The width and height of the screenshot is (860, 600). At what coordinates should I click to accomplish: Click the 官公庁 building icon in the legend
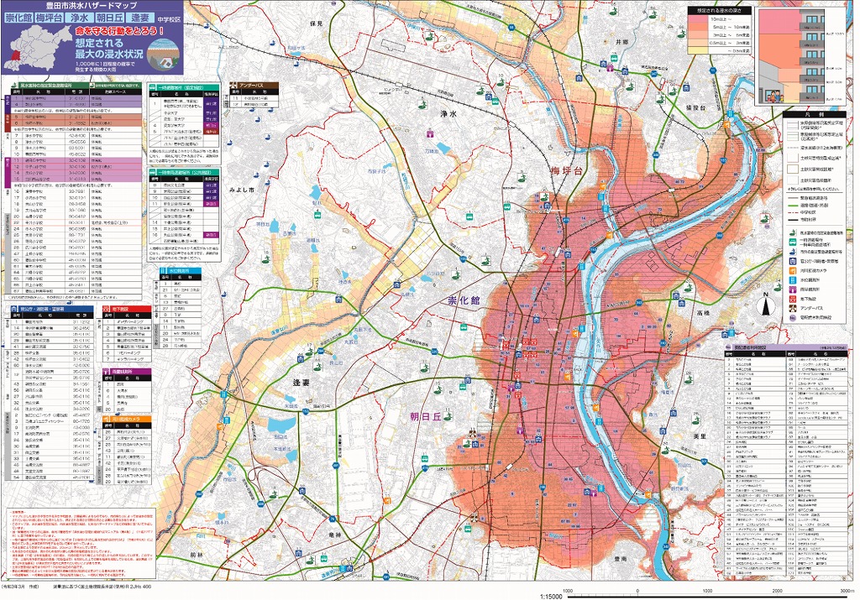click(793, 261)
